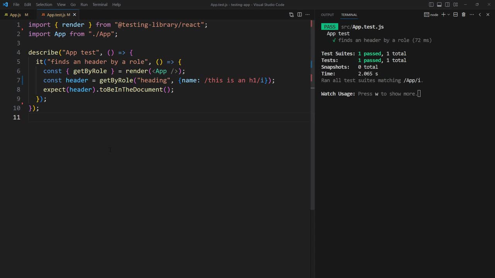Expand the new terminal launch profile dropdown

[x=449, y=15]
